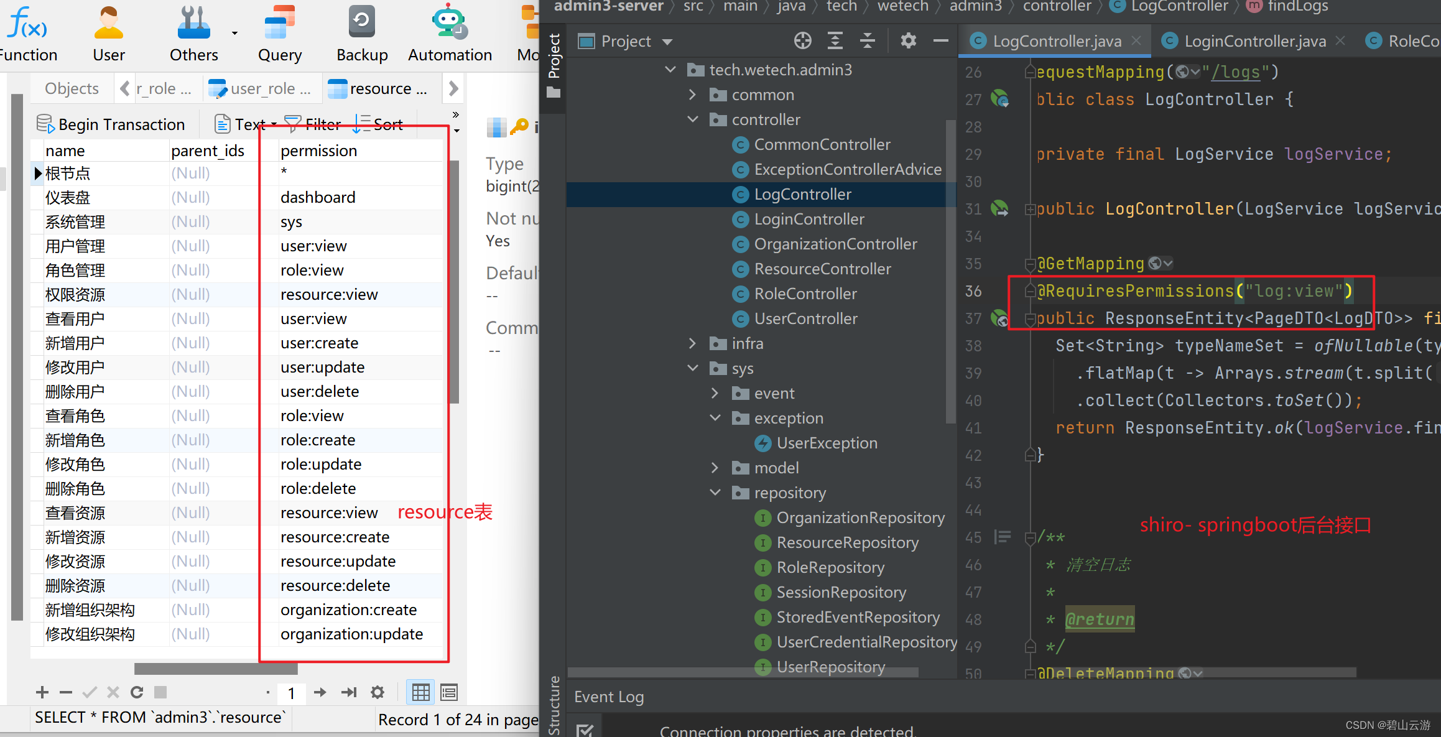
Task: Switch to form view at table bottom
Action: (x=448, y=692)
